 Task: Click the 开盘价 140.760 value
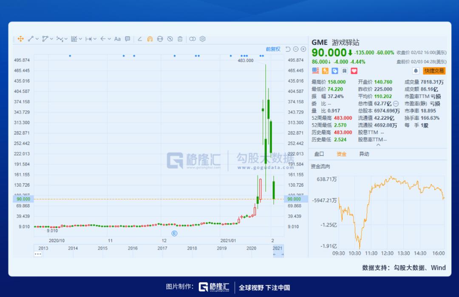click(383, 82)
